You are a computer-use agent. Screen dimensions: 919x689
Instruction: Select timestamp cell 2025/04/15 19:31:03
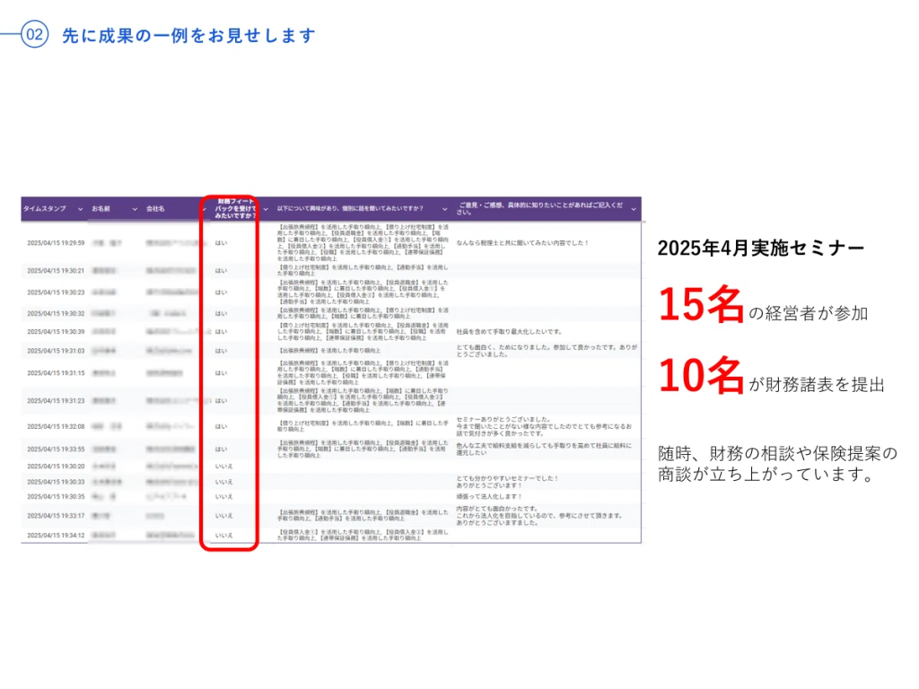pos(56,351)
